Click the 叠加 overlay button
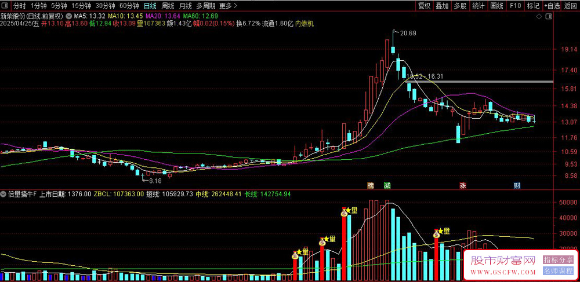This screenshot has height=282, width=580. [x=442, y=6]
